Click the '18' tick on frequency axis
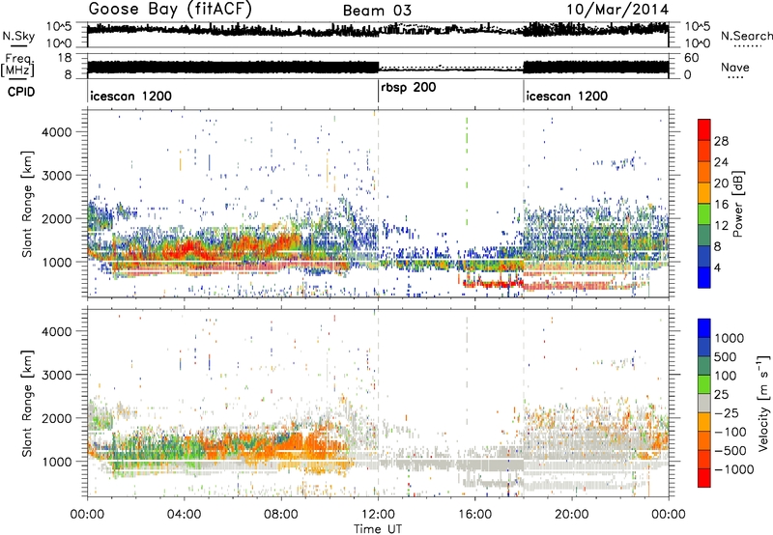Screen dimensions: 773x535 (64, 57)
